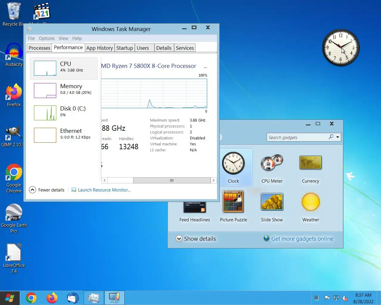Launch Audacity from the desktop

14,55
